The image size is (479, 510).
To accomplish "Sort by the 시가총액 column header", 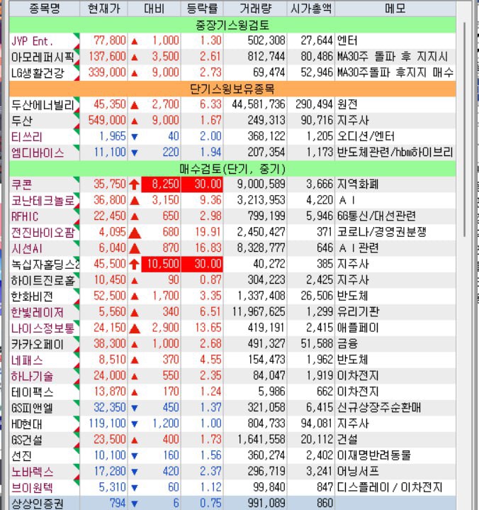I will [311, 8].
